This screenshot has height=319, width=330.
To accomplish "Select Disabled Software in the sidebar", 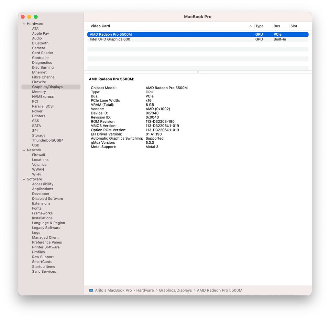I will click(x=47, y=199).
